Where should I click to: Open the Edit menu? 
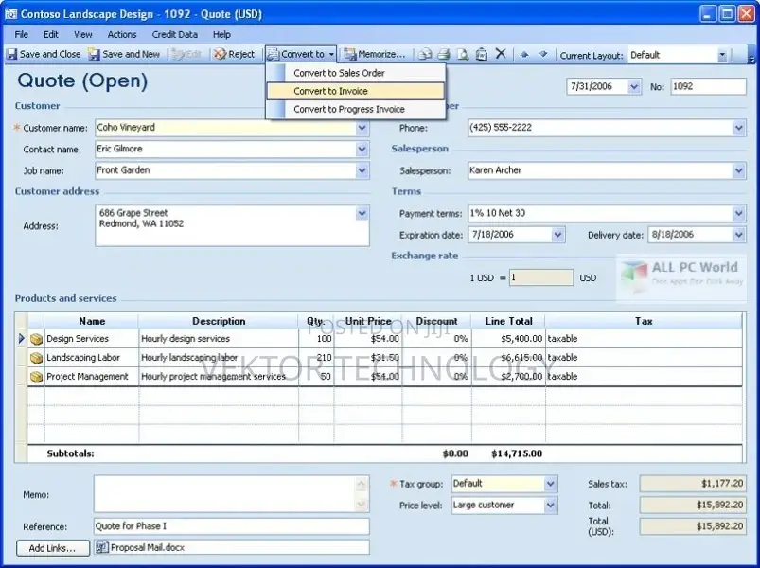pos(50,34)
